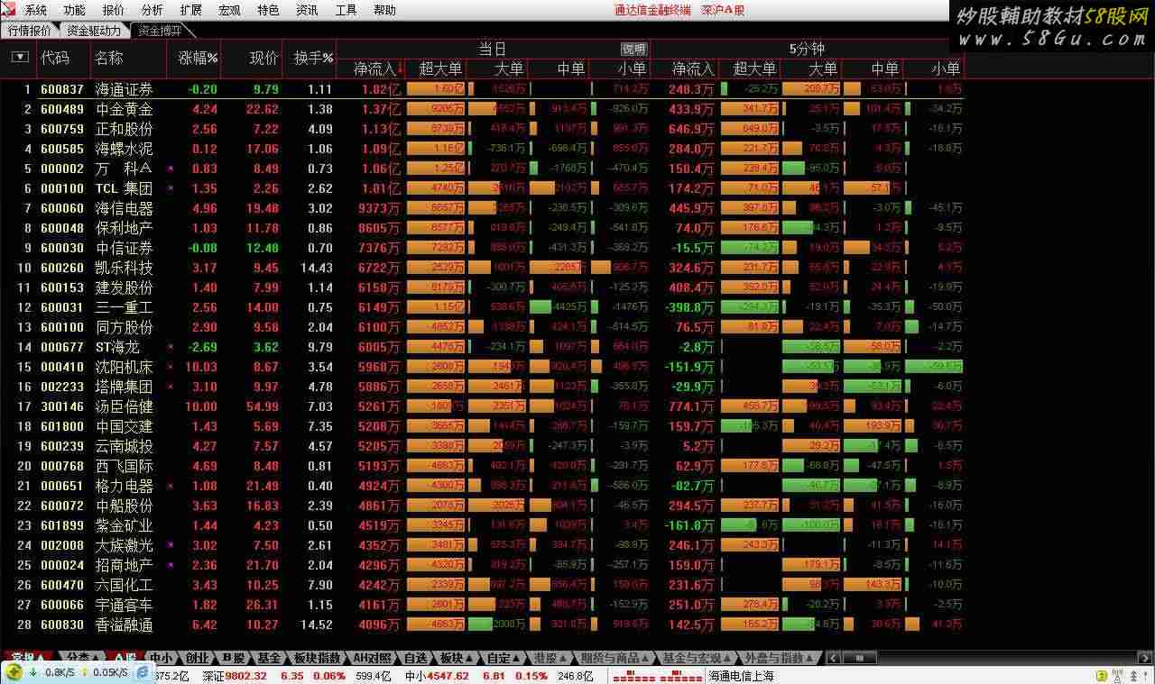Click the 说明 button
The image size is (1155, 684).
[633, 50]
